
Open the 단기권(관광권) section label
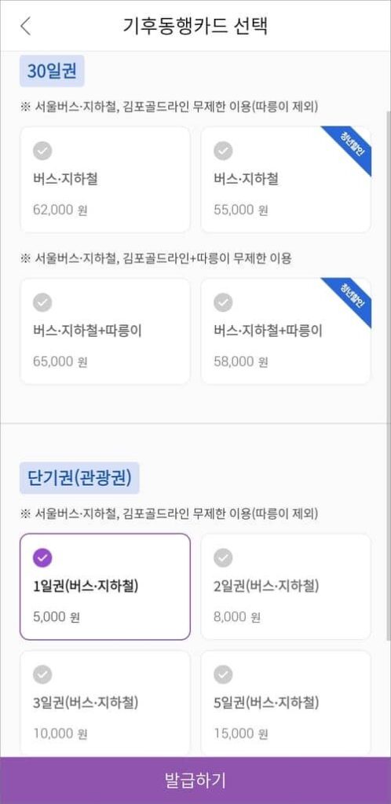(x=79, y=478)
